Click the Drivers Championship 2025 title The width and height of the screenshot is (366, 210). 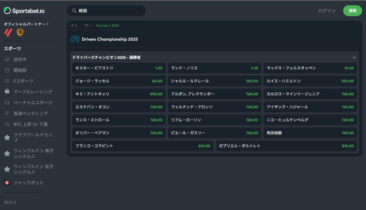point(110,39)
